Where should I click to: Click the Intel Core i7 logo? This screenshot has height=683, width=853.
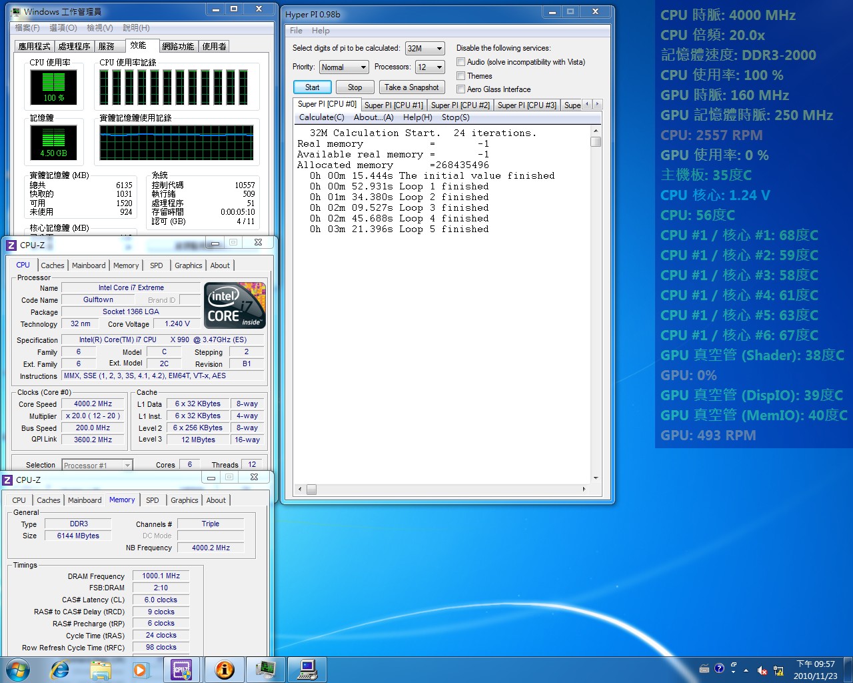(235, 305)
